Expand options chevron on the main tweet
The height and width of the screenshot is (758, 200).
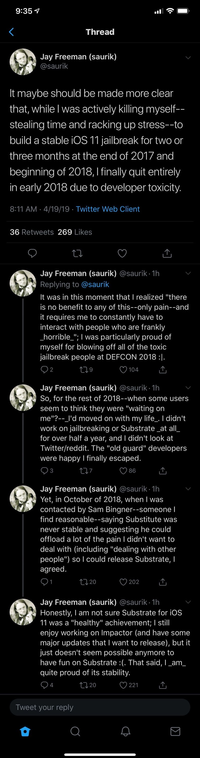click(188, 57)
